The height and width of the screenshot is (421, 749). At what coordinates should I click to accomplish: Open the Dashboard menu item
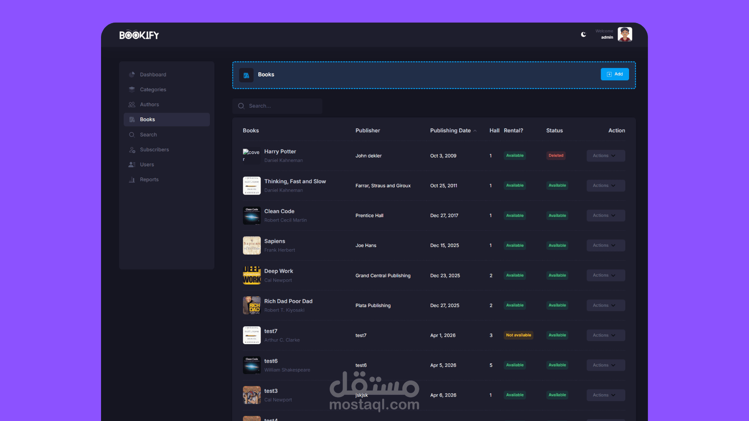coord(167,74)
